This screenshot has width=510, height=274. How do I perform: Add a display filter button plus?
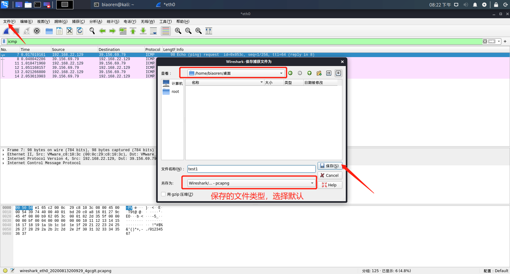pos(505,41)
